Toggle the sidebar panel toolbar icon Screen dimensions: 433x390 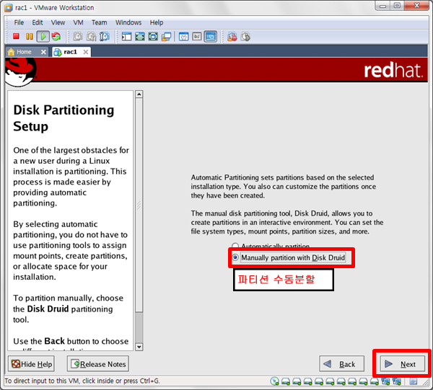[126, 37]
